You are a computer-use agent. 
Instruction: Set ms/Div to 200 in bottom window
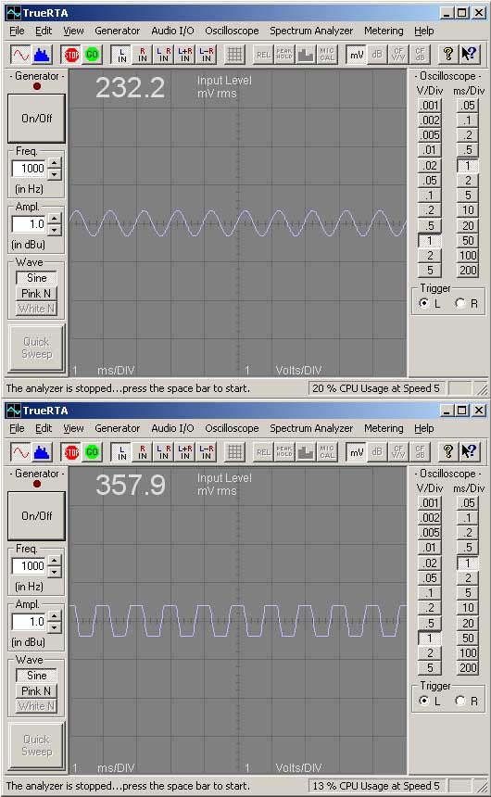[468, 668]
